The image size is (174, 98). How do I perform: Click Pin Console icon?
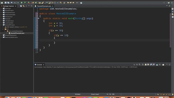[157, 65]
